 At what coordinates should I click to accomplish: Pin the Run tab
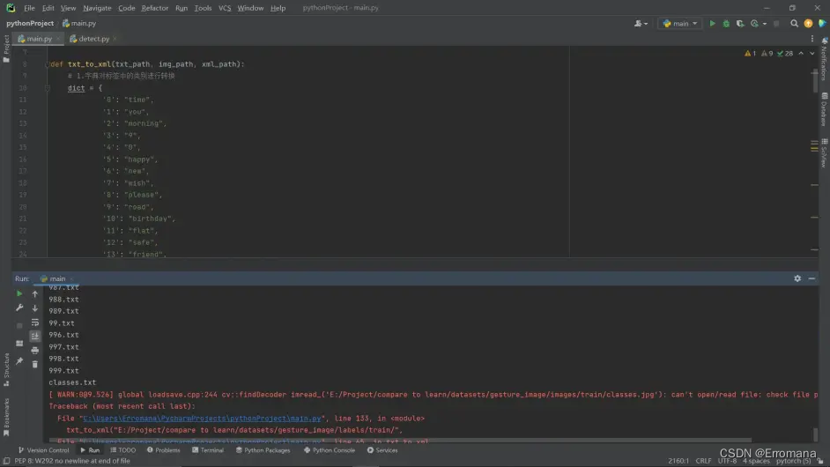(x=19, y=361)
